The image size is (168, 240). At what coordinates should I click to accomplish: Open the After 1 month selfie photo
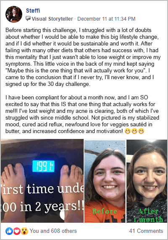point(147,181)
